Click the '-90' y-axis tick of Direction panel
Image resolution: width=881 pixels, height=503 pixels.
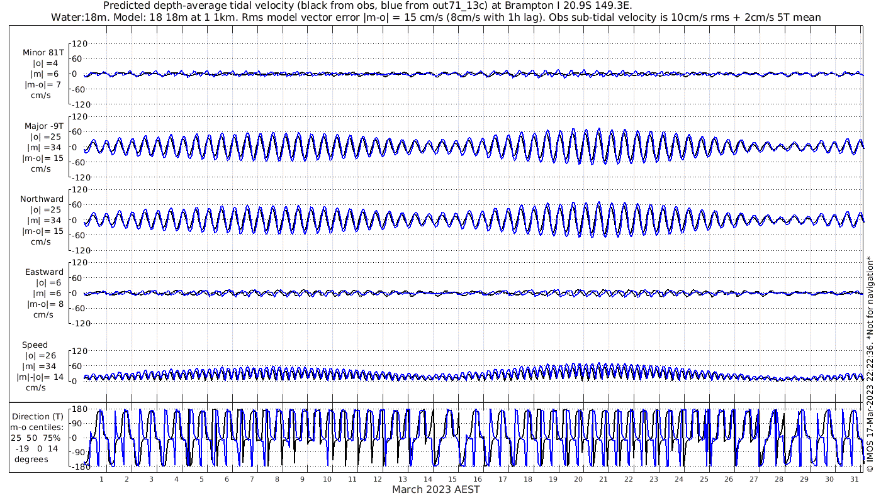[79, 452]
